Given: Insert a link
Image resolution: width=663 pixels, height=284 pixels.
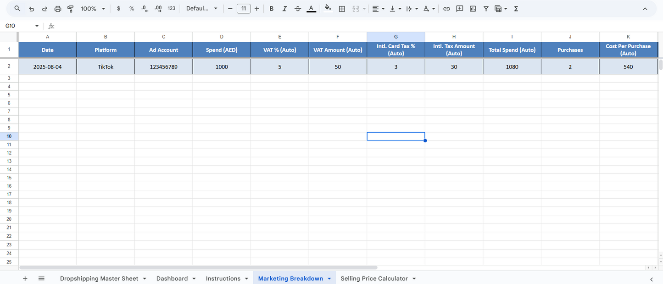Looking at the screenshot, I should pos(446,9).
